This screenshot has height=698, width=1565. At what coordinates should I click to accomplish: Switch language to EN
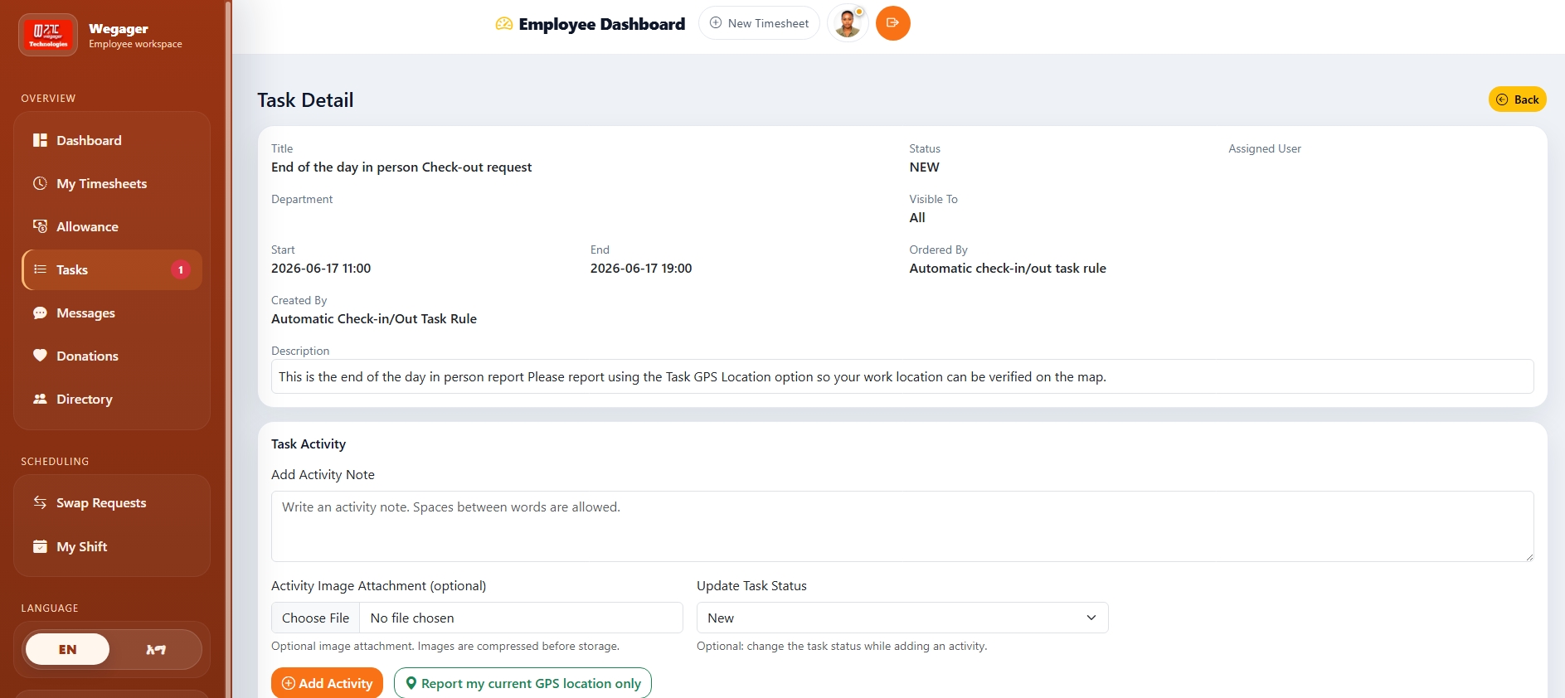(x=67, y=649)
